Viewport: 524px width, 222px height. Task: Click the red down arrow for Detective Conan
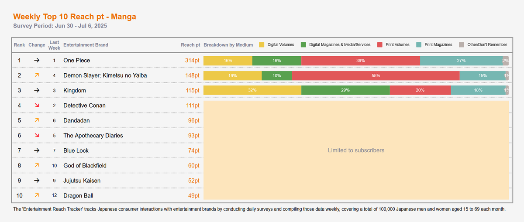coord(37,106)
